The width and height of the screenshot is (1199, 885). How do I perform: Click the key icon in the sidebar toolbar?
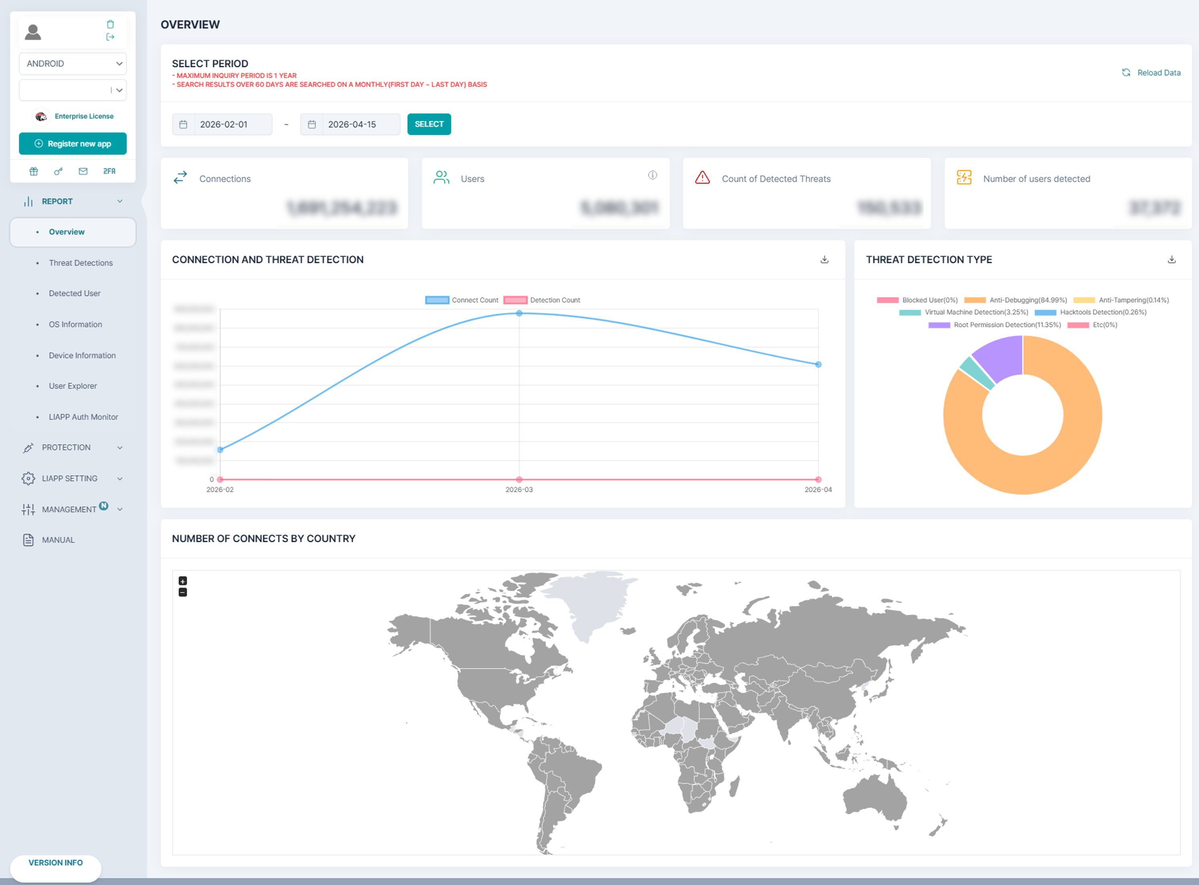[x=59, y=172]
